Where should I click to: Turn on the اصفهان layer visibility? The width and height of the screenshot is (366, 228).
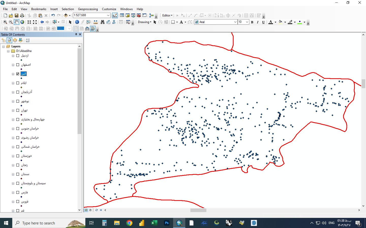point(18,65)
